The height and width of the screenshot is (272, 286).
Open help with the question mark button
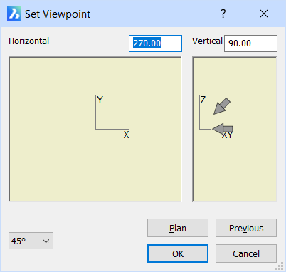(223, 14)
